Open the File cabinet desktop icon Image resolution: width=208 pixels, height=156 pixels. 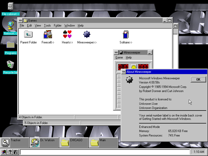coord(10,6)
